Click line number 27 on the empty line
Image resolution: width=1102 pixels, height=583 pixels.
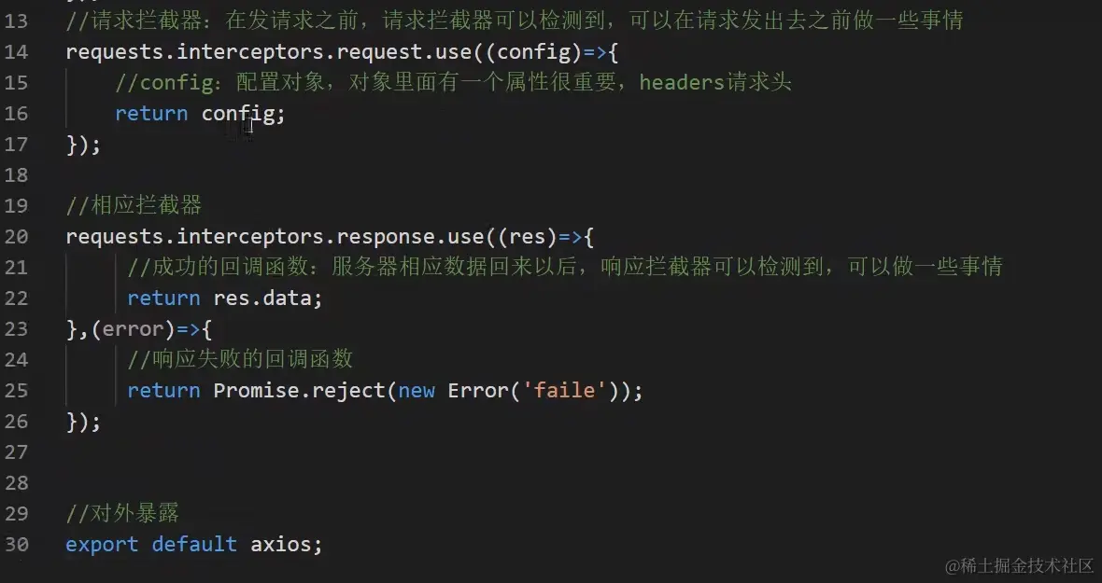pyautogui.click(x=17, y=451)
